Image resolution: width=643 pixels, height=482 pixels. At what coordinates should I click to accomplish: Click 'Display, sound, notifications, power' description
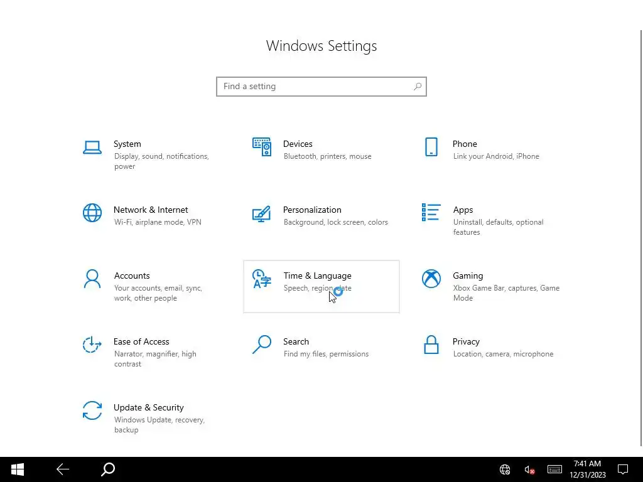click(161, 161)
